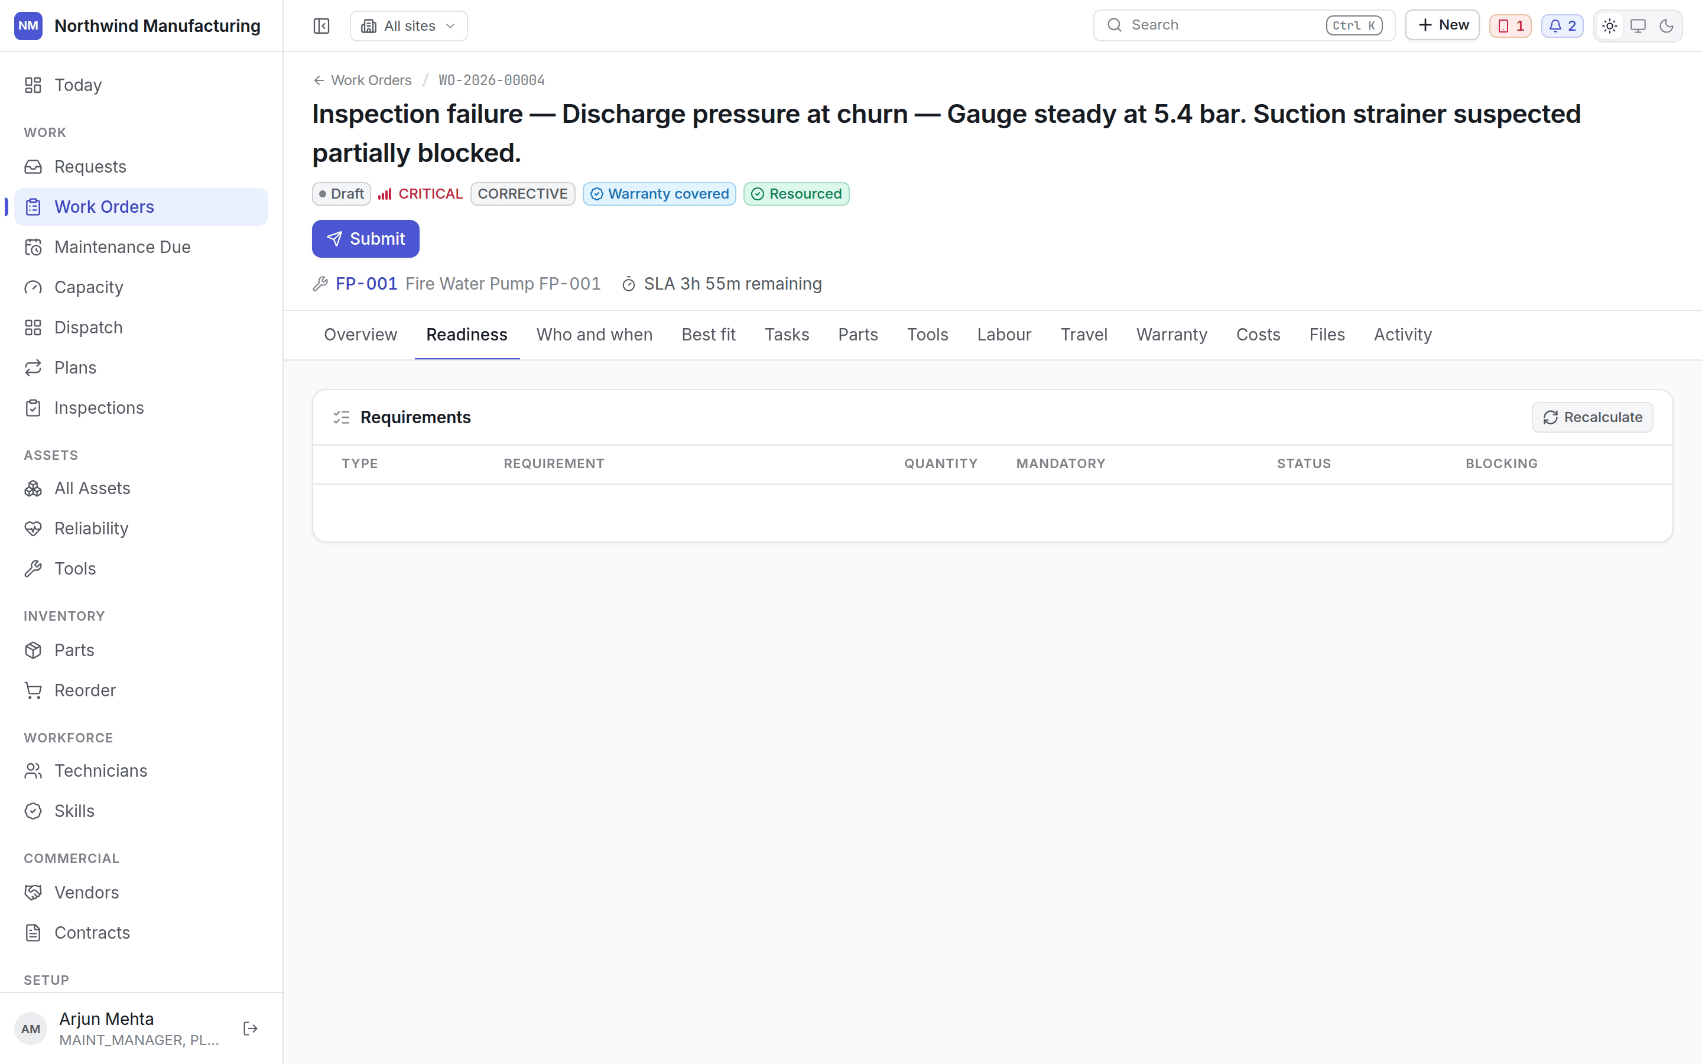1702x1064 pixels.
Task: Open Capacity in the sidebar
Action: (x=141, y=287)
